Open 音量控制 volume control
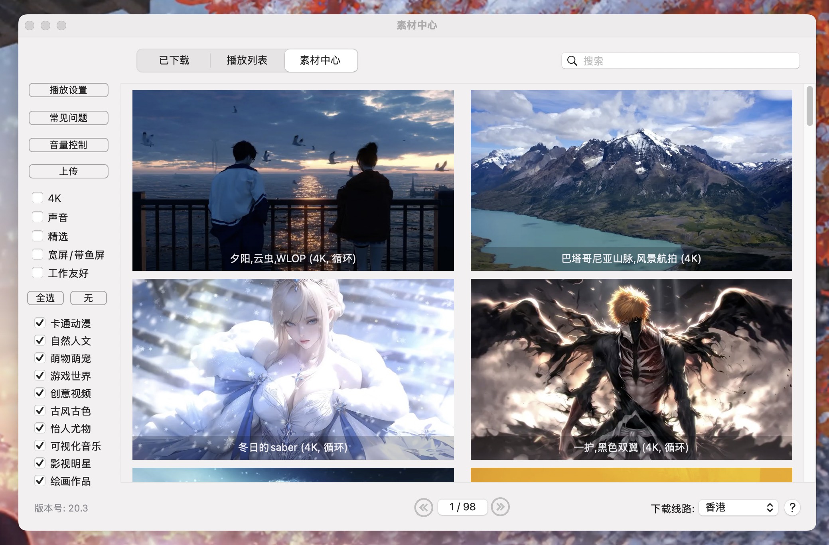This screenshot has height=545, width=829. point(68,144)
